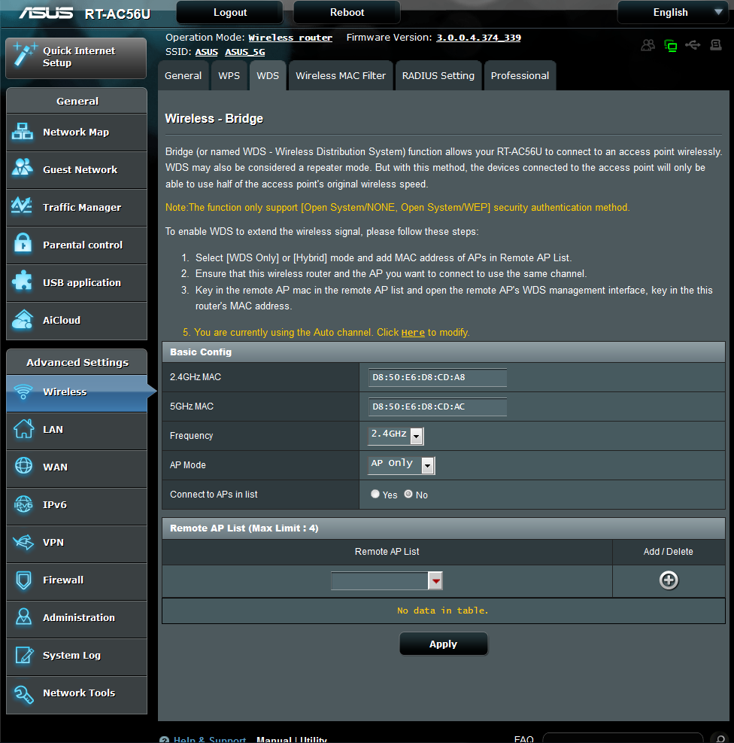Click the 'Advanced Settings' sidebar header
Viewport: 734px width, 743px height.
77,363
